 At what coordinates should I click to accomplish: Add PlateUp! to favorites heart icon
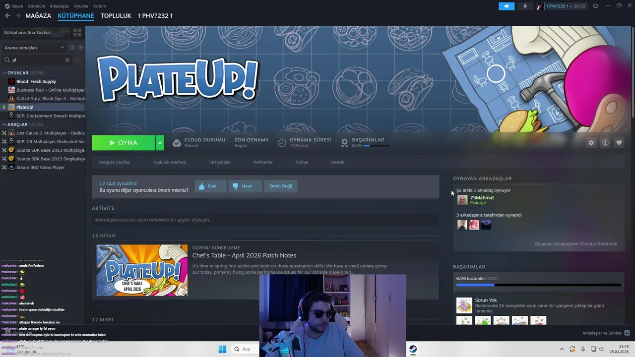(x=619, y=143)
